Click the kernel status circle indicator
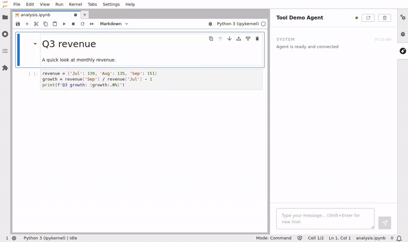Screen dimensions: 408x242 tap(263, 24)
